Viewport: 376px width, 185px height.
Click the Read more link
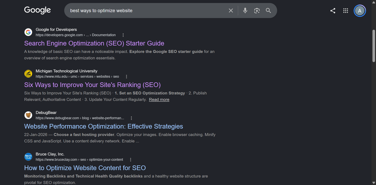point(159,99)
